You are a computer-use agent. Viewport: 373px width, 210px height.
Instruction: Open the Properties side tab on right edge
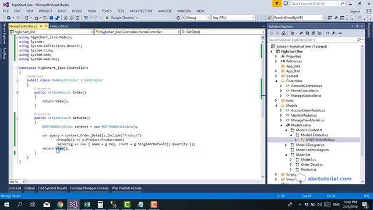369,30
